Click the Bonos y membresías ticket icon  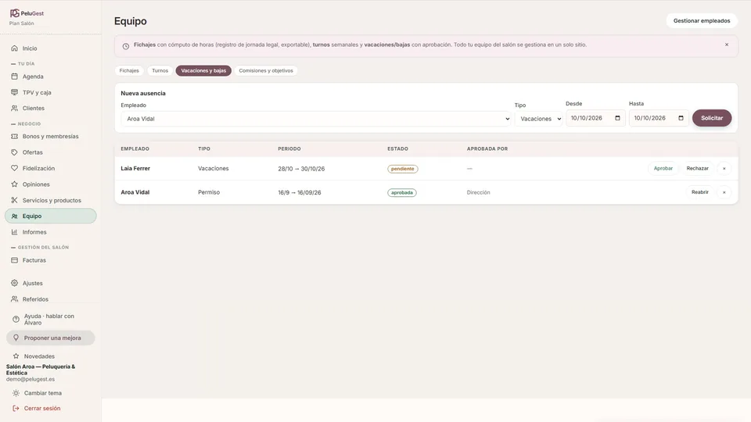tap(14, 136)
